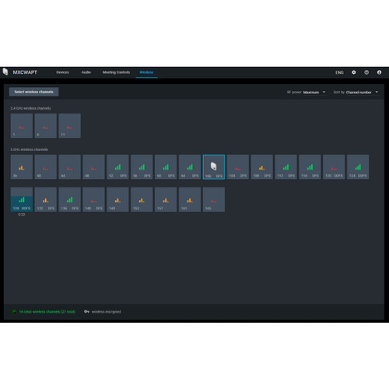This screenshot has height=389, width=389.
Task: Select channel 128 tile with countdown
Action: pos(22,199)
